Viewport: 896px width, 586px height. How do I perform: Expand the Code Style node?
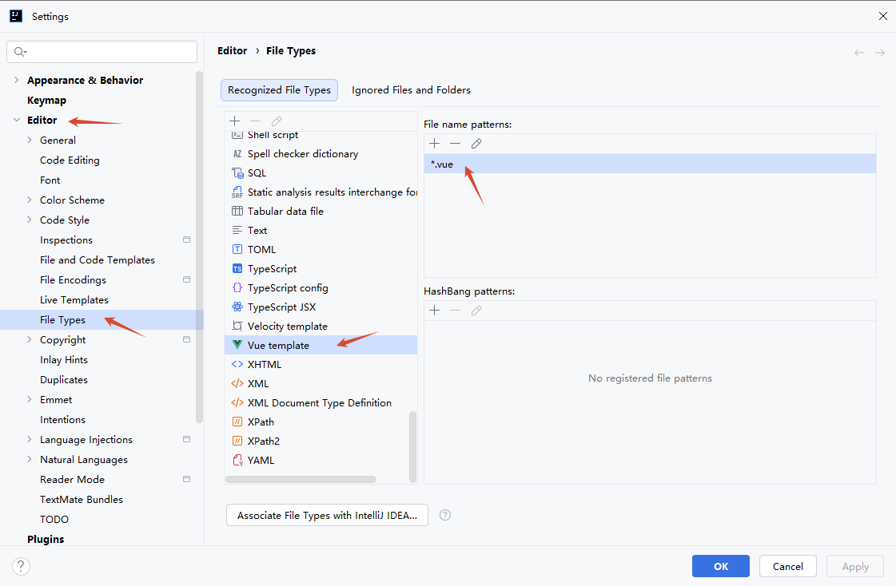pos(29,220)
